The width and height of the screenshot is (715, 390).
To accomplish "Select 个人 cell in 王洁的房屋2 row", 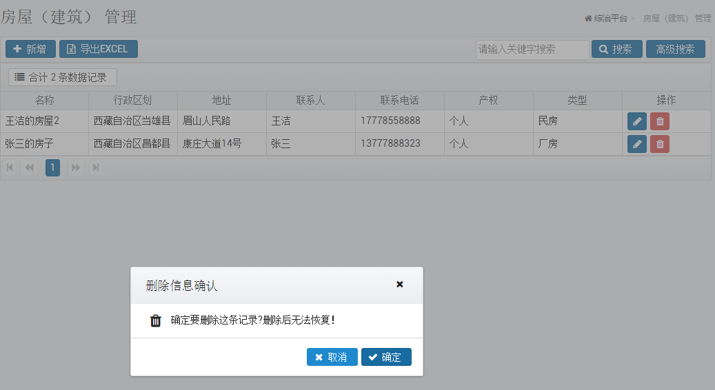I will [488, 121].
